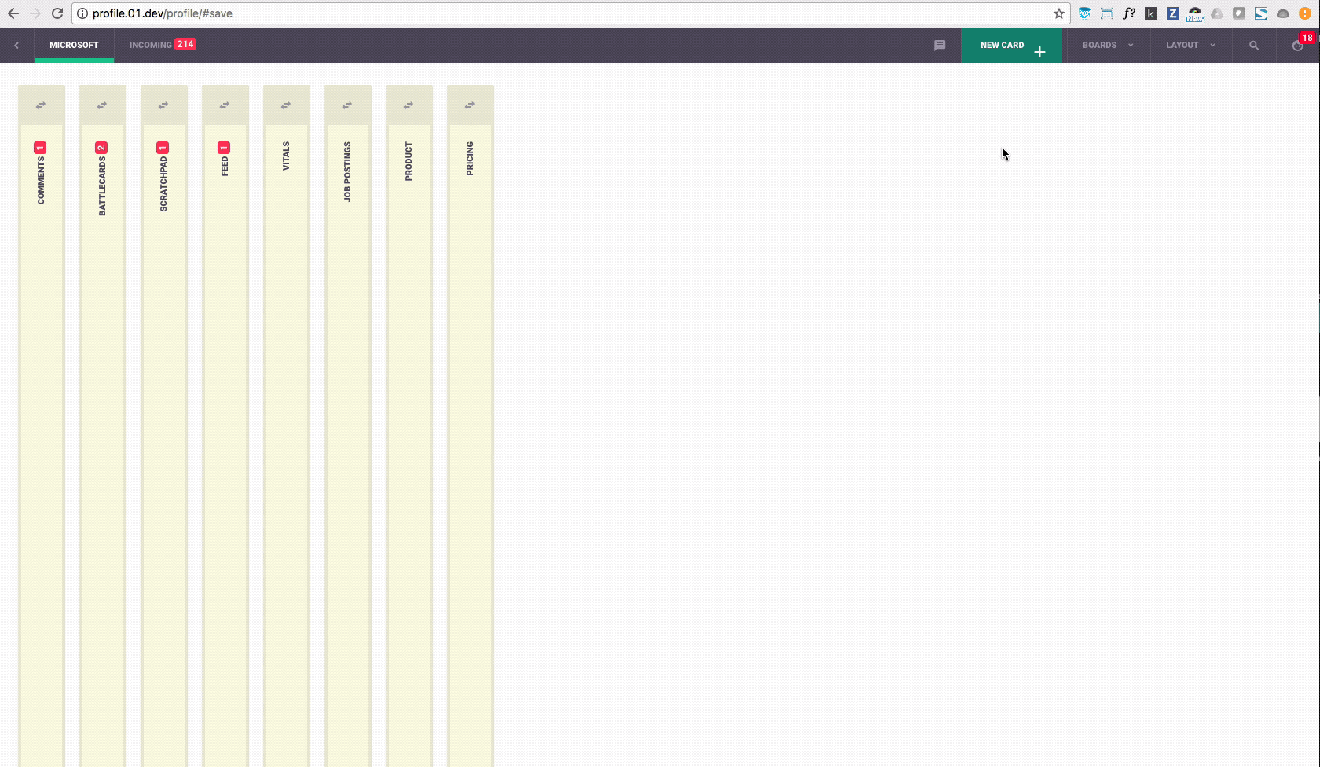
Task: Bookmark page with the star icon
Action: point(1059,13)
